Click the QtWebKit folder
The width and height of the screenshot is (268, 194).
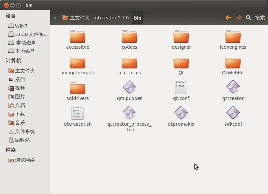click(233, 62)
